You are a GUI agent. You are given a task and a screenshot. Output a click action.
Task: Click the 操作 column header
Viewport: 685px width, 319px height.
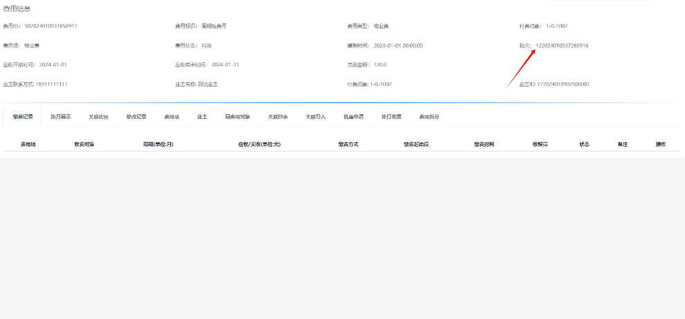click(661, 145)
